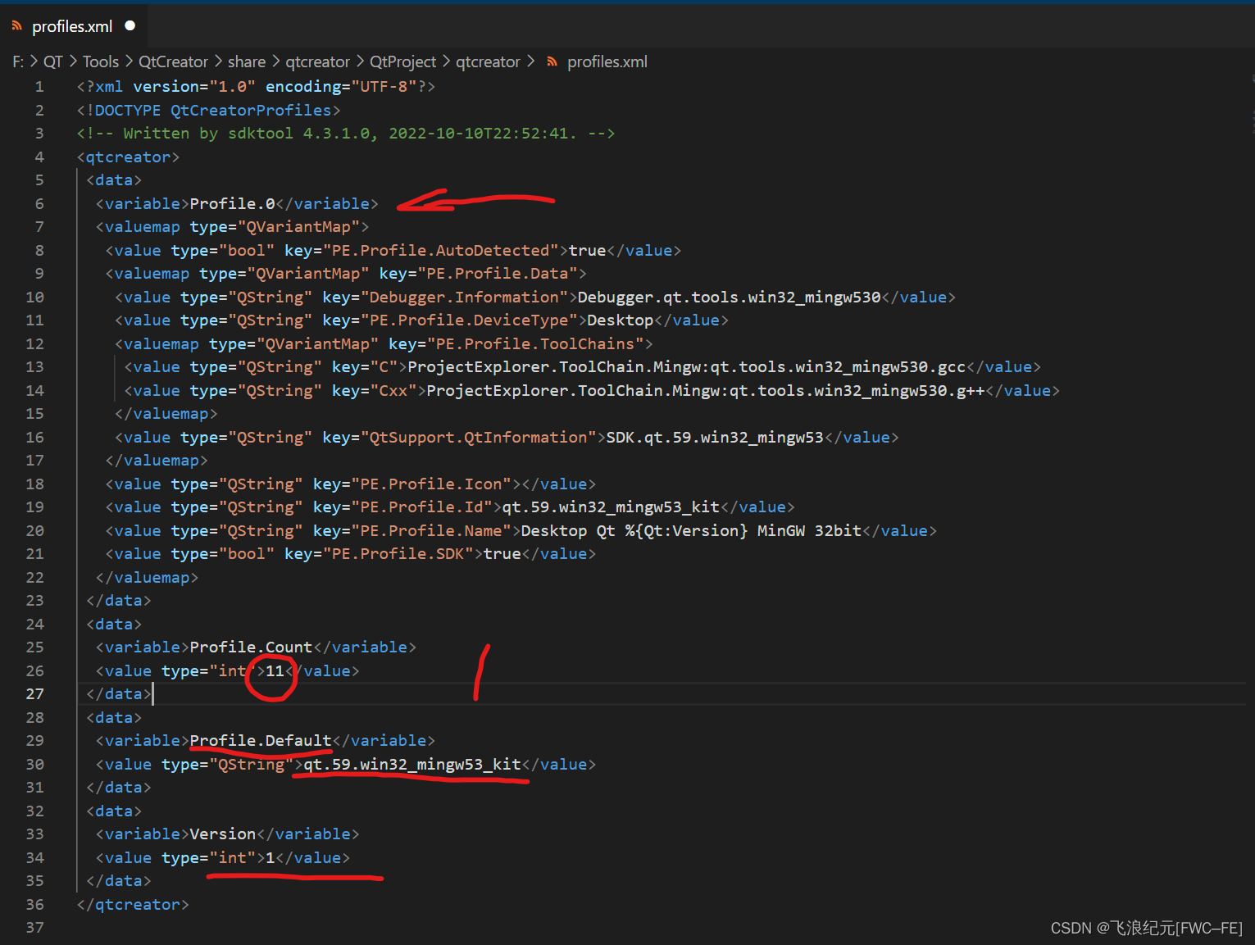The width and height of the screenshot is (1255, 945).
Task: Click the g++ toolchain value on line 14
Action: point(706,391)
